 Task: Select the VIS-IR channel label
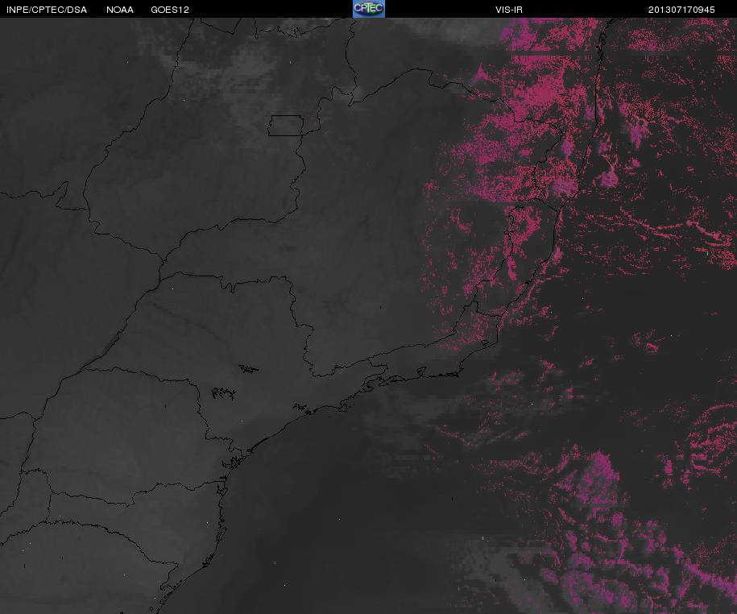508,10
